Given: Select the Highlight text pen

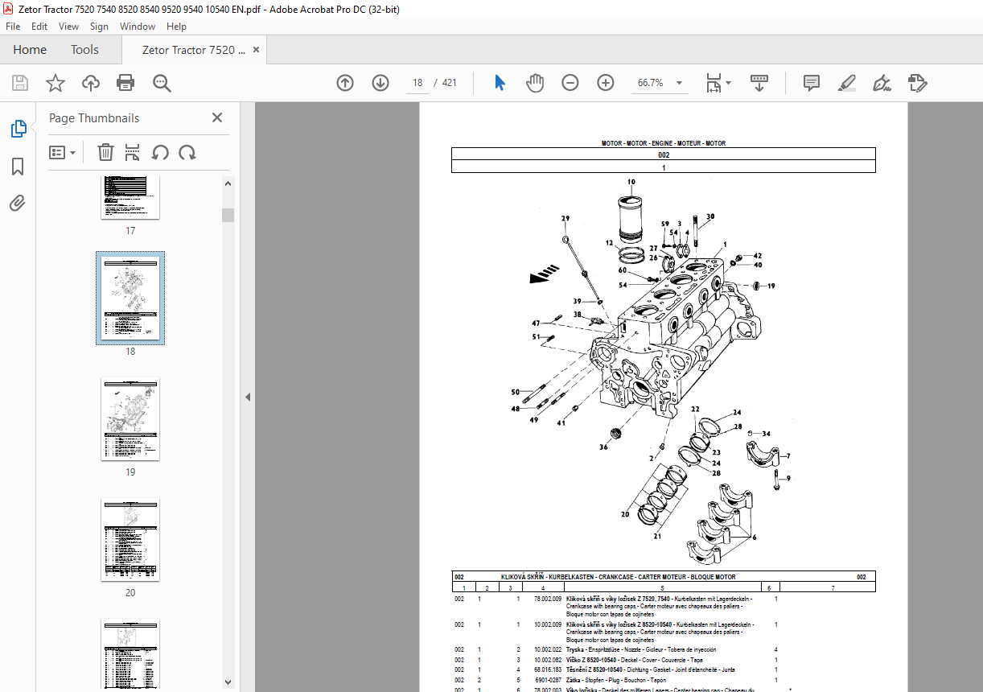Looking at the screenshot, I should pyautogui.click(x=846, y=83).
